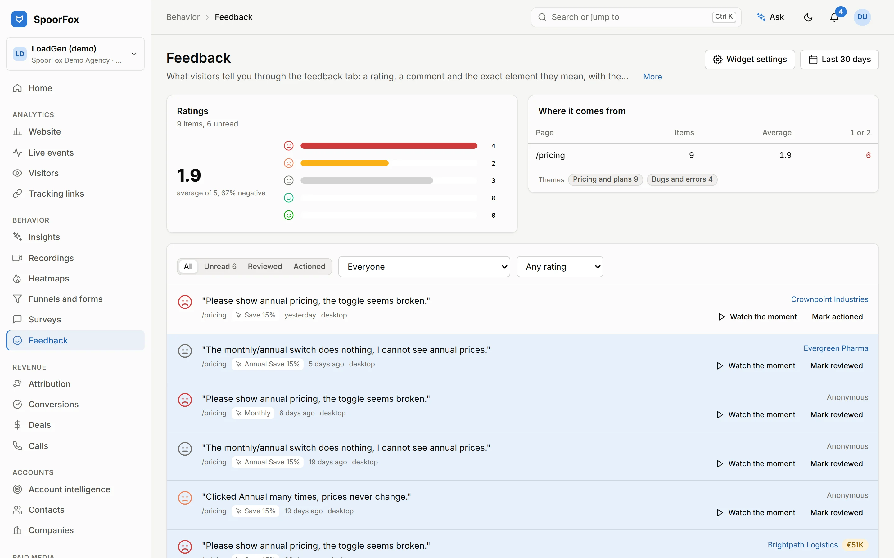Watch the moment for 6 days ago feedback
Image resolution: width=894 pixels, height=558 pixels.
[756, 415]
